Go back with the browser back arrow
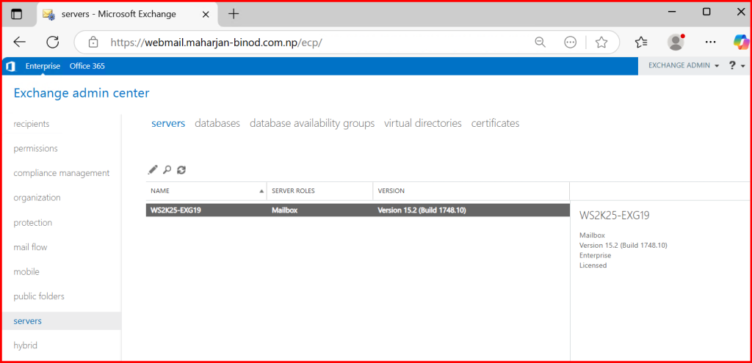This screenshot has height=363, width=752. tap(20, 42)
